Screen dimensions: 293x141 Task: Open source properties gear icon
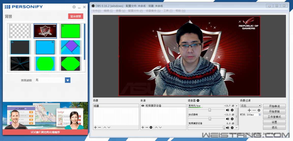point(151,127)
